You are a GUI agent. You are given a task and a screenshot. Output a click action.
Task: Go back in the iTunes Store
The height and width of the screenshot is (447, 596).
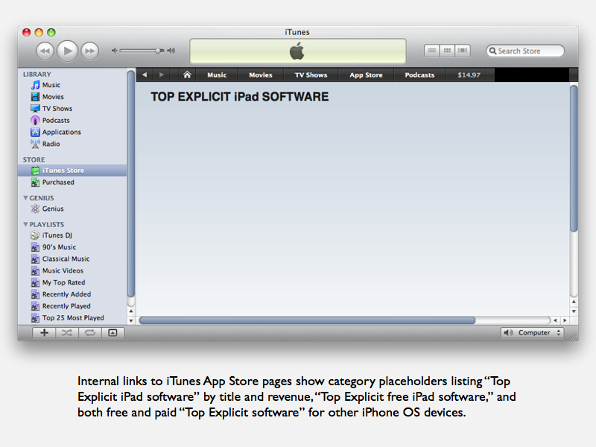click(145, 75)
